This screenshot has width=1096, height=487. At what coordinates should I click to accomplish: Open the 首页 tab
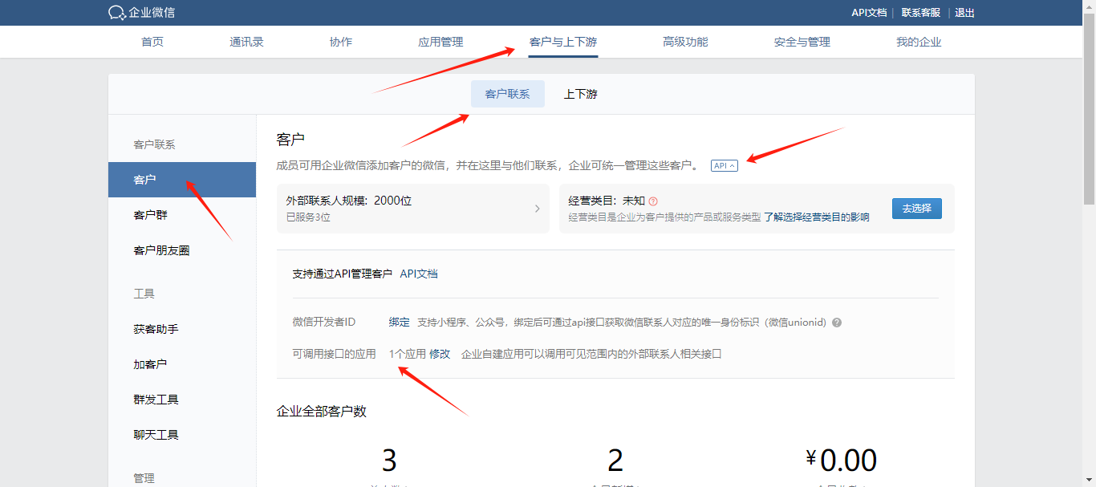pyautogui.click(x=152, y=42)
